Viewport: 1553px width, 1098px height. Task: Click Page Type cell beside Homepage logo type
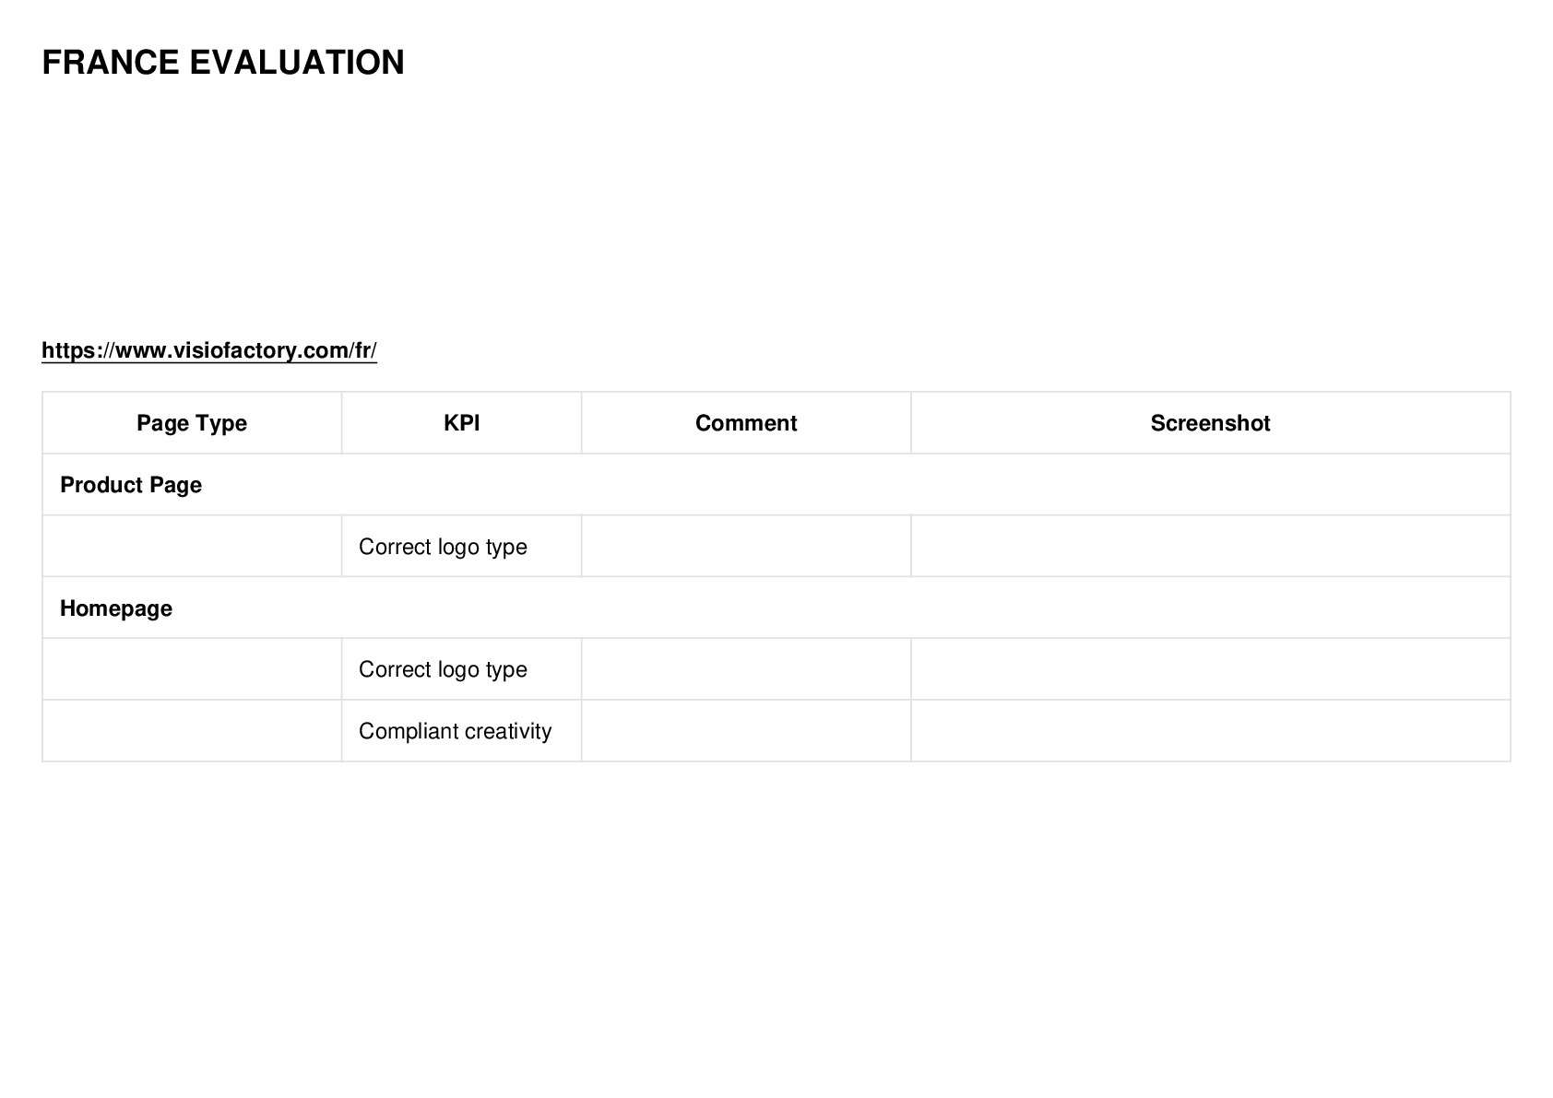tap(192, 669)
